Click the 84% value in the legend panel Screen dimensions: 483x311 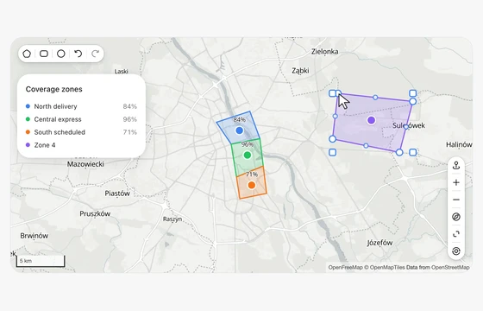pos(129,106)
